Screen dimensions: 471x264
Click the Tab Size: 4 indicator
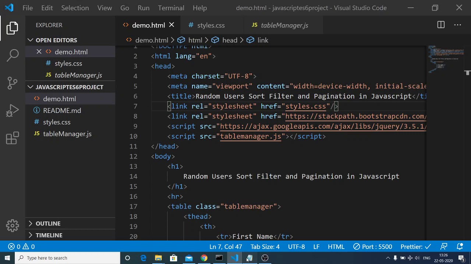265,247
